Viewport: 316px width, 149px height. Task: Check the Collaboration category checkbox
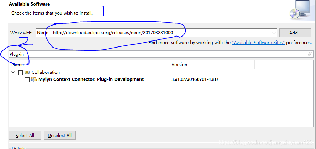tap(20, 72)
